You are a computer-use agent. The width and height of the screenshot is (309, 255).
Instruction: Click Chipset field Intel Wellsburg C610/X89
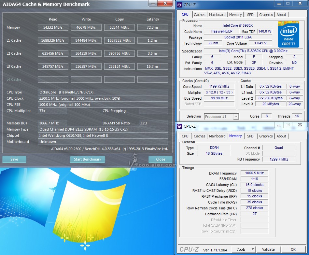coord(103,135)
